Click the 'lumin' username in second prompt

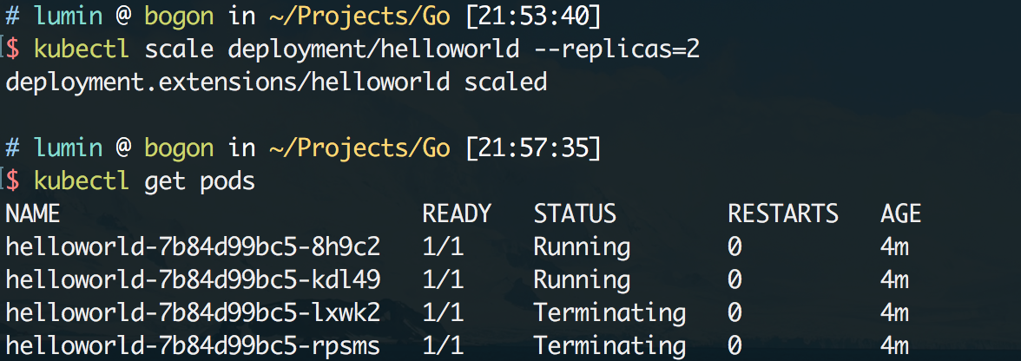(x=68, y=148)
